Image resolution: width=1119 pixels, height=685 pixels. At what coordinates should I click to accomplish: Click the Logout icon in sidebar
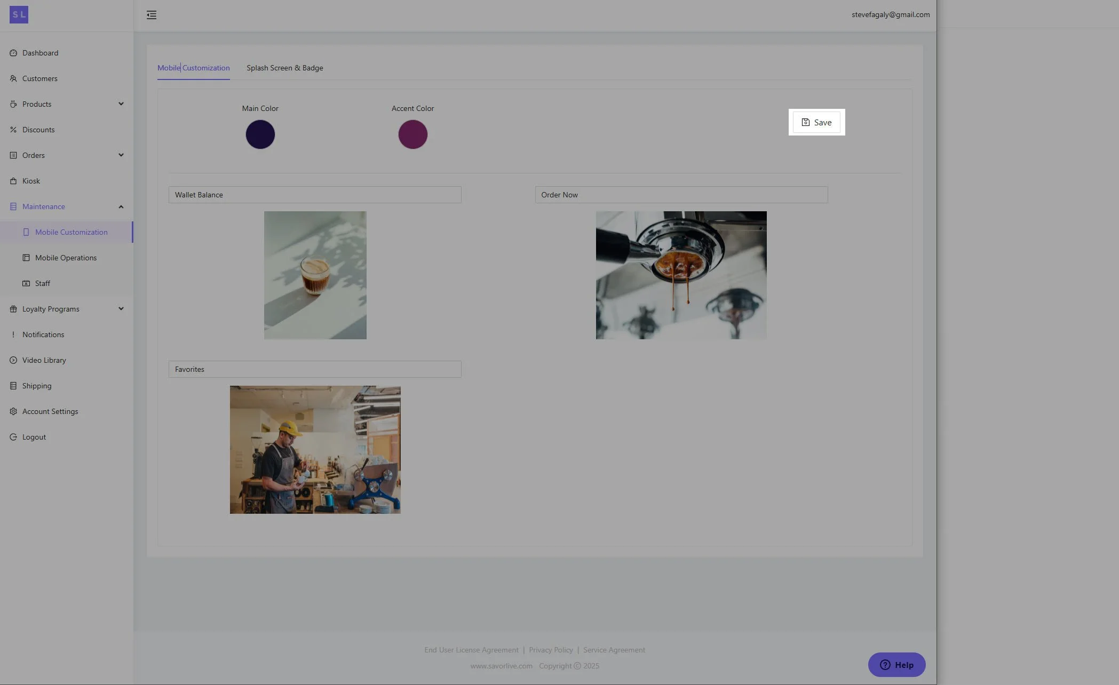coord(13,437)
